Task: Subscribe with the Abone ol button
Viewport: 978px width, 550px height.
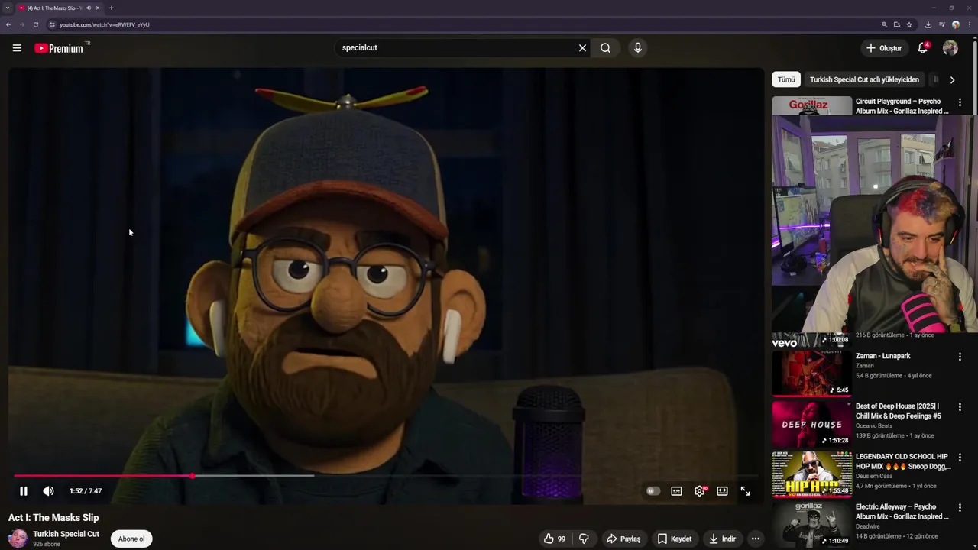Action: (131, 539)
